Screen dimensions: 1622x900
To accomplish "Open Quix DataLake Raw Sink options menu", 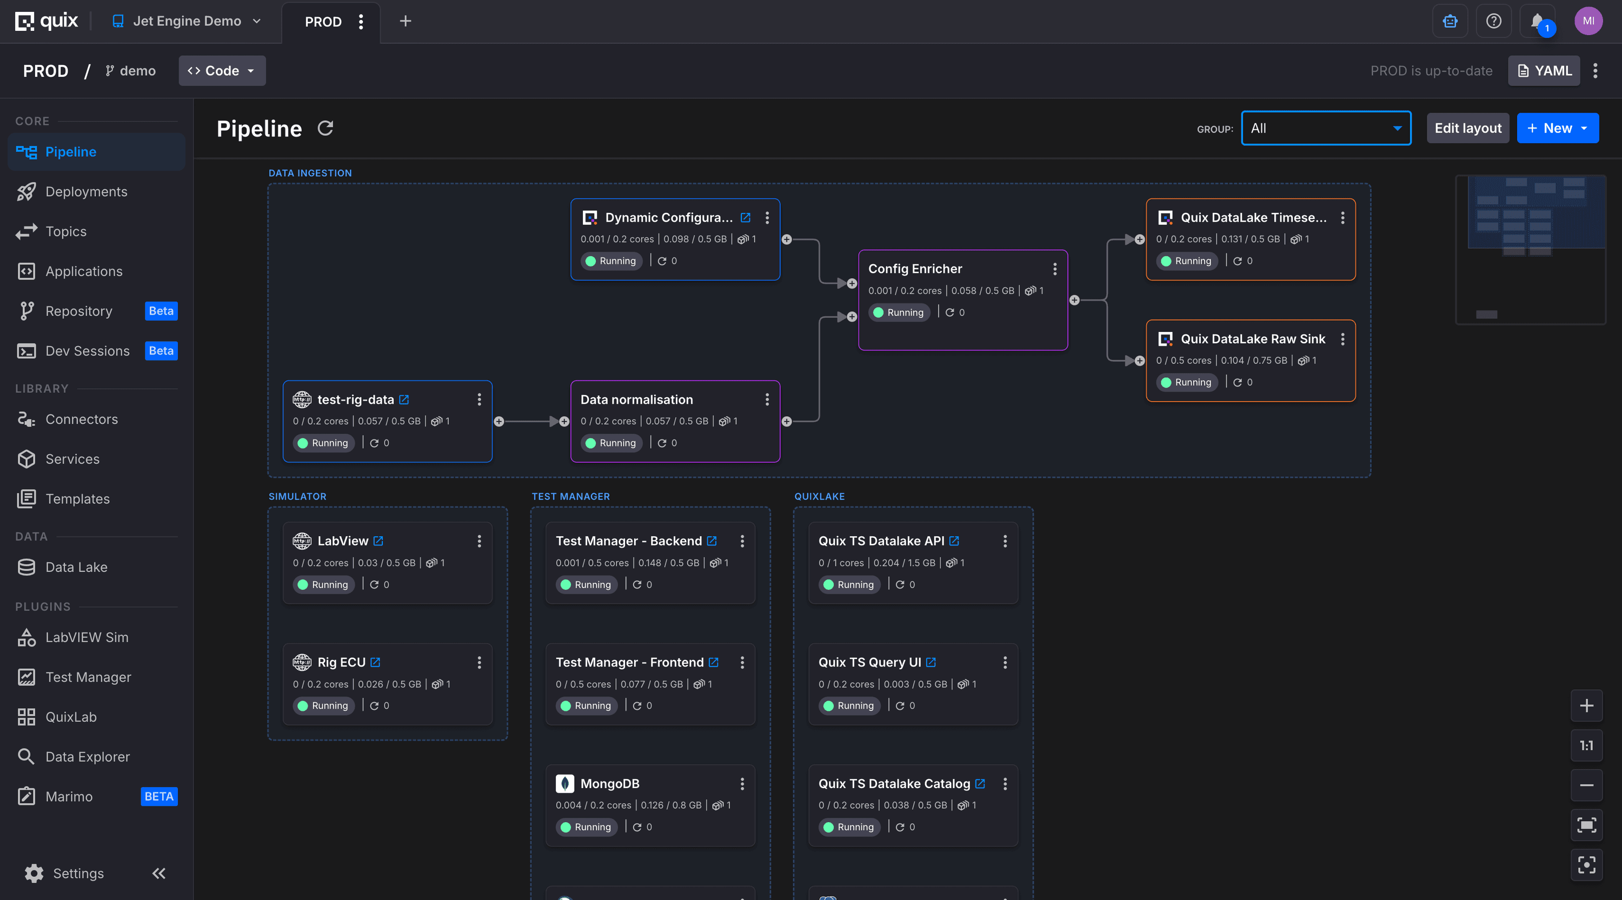I will 1342,339.
